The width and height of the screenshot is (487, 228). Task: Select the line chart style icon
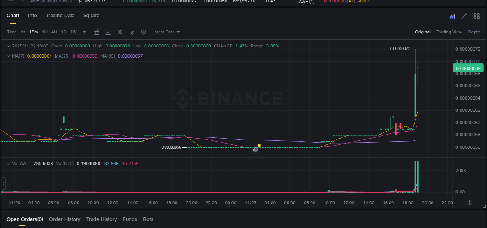(108, 32)
